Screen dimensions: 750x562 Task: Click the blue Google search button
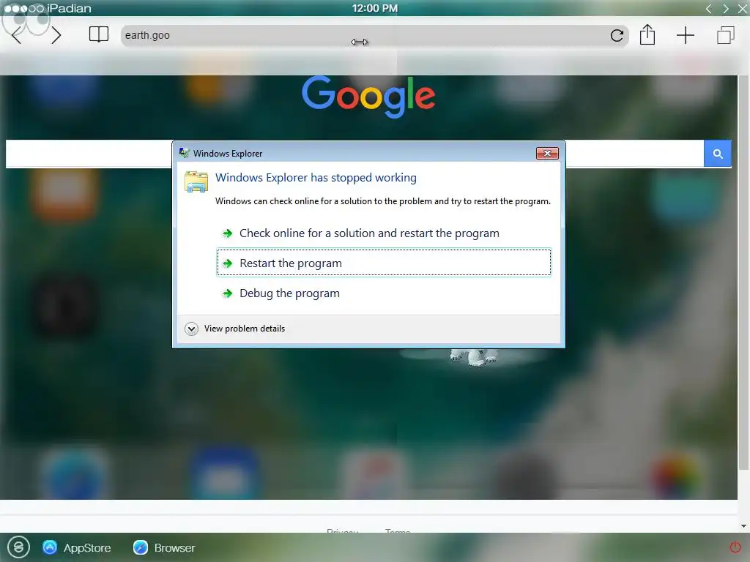tap(717, 154)
